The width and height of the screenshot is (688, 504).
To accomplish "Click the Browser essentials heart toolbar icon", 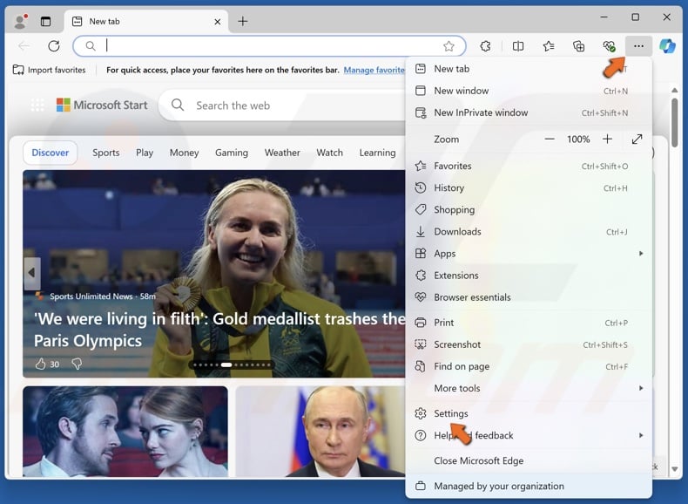I will 609,46.
